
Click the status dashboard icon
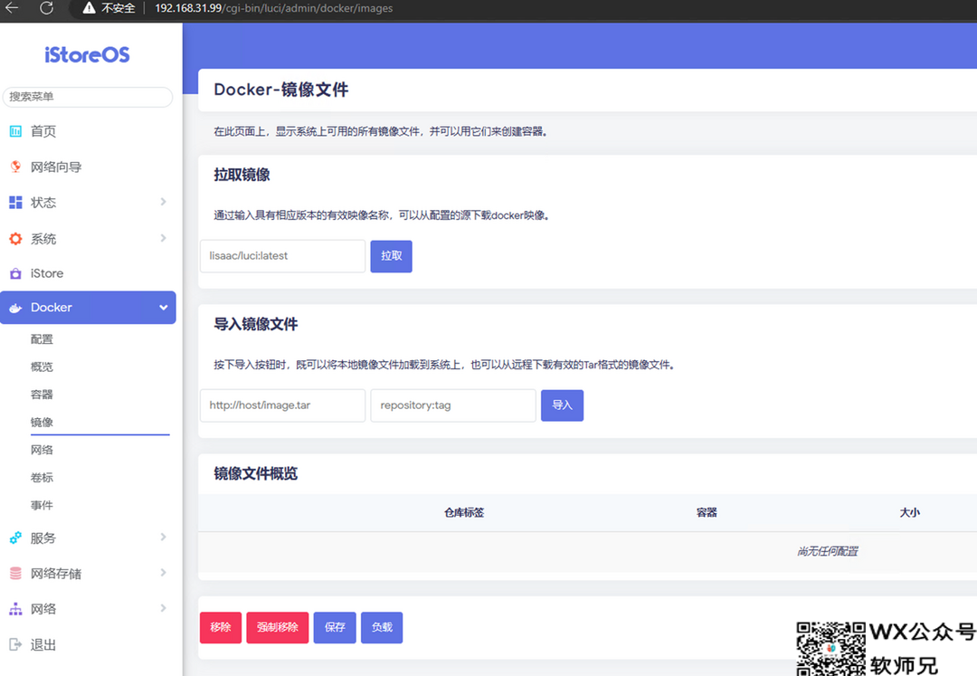[x=15, y=203]
